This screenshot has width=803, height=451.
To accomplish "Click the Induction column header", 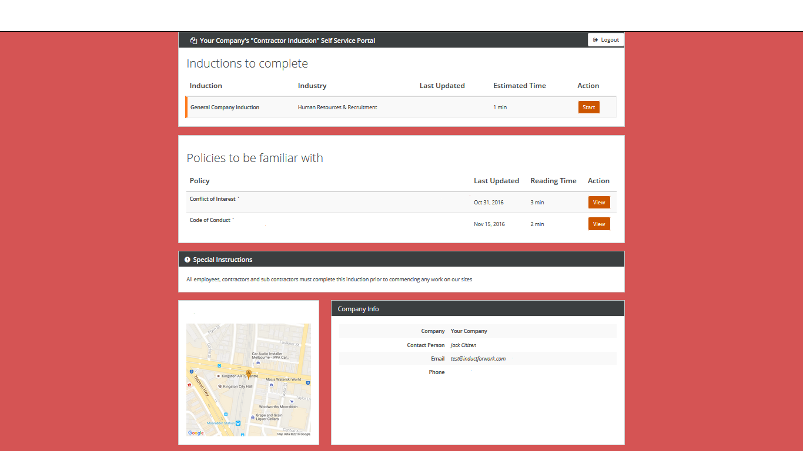I will (206, 86).
